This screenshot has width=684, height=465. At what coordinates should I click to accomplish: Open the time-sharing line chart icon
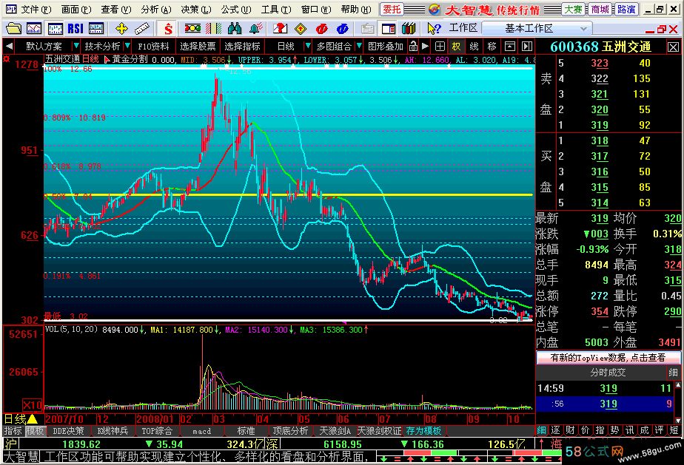pos(34,29)
